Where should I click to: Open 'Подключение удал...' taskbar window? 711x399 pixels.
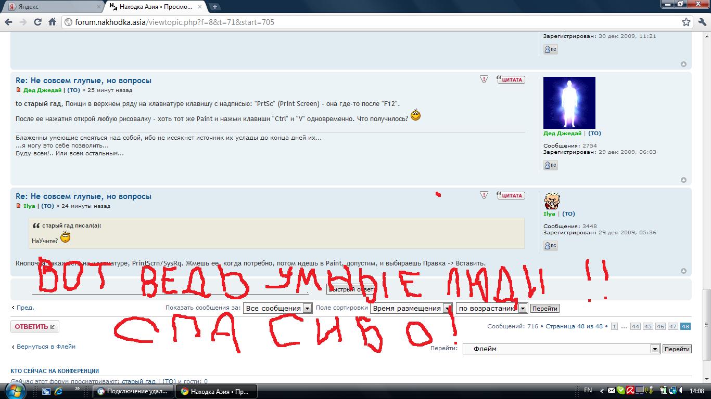click(133, 391)
